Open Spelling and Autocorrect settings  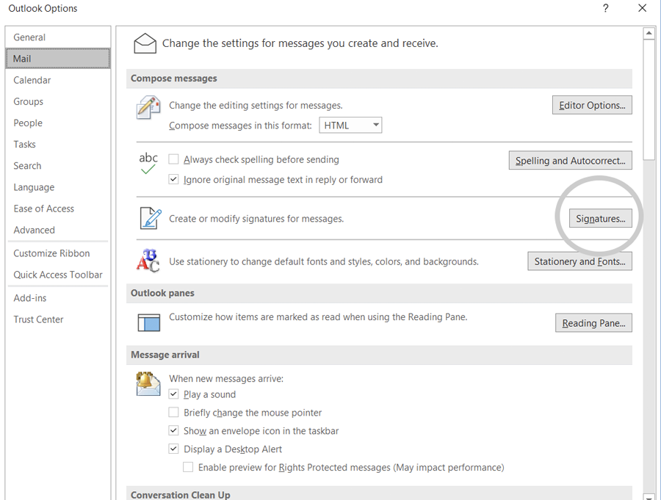[x=571, y=160]
